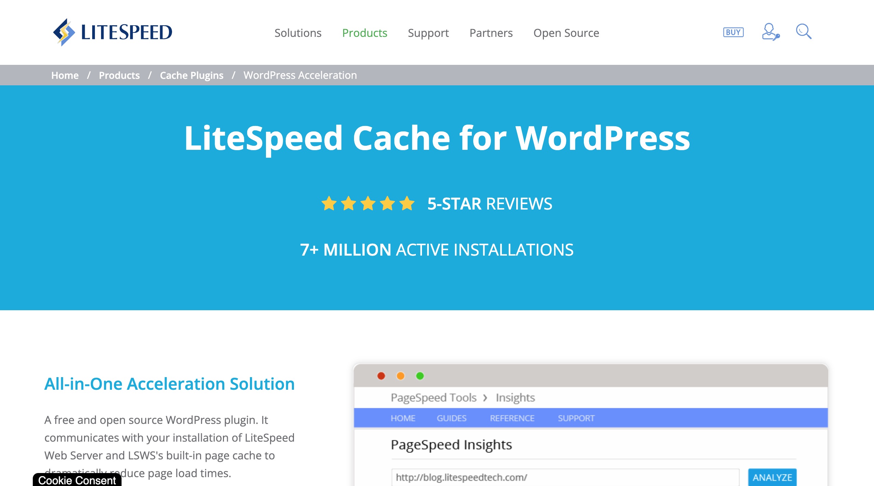Viewport: 874px width, 486px height.
Task: Click the GUIDES tab in preview image
Action: (x=451, y=418)
